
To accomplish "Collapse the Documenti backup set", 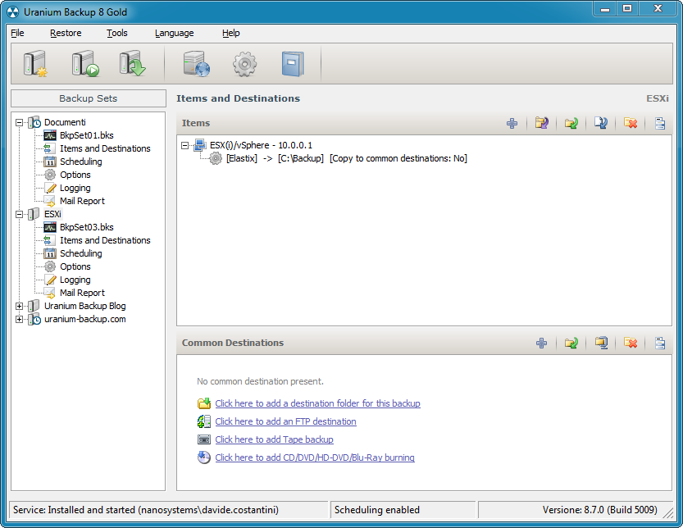I will click(19, 122).
